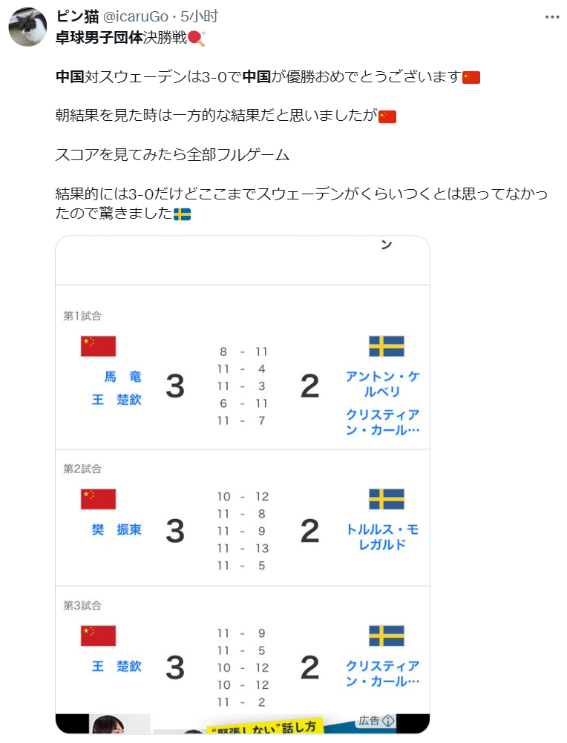The image size is (567, 743).
Task: Open the ピン猫 display name link
Action: tap(77, 16)
